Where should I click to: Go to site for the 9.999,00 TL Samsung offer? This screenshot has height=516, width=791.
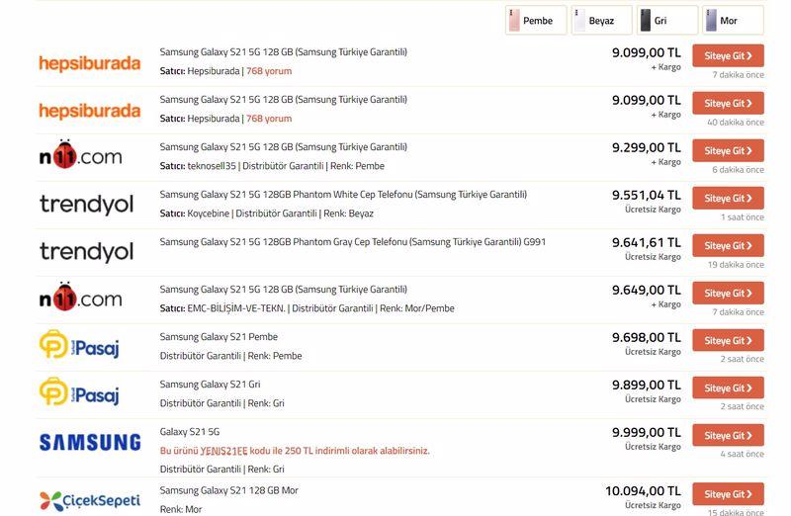pyautogui.click(x=728, y=435)
